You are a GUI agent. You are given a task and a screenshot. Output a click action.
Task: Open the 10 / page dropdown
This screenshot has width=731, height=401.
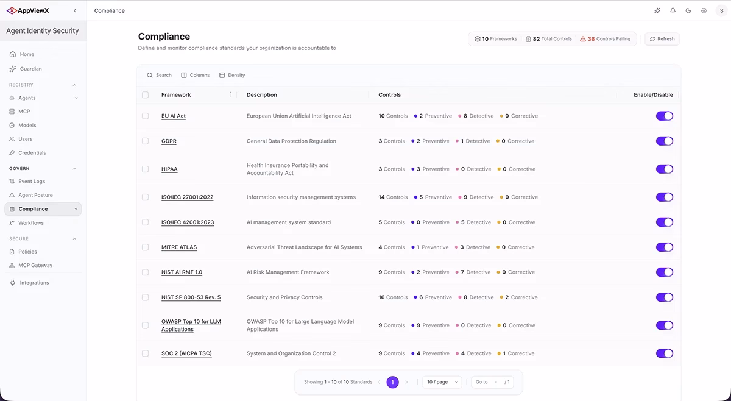point(442,382)
